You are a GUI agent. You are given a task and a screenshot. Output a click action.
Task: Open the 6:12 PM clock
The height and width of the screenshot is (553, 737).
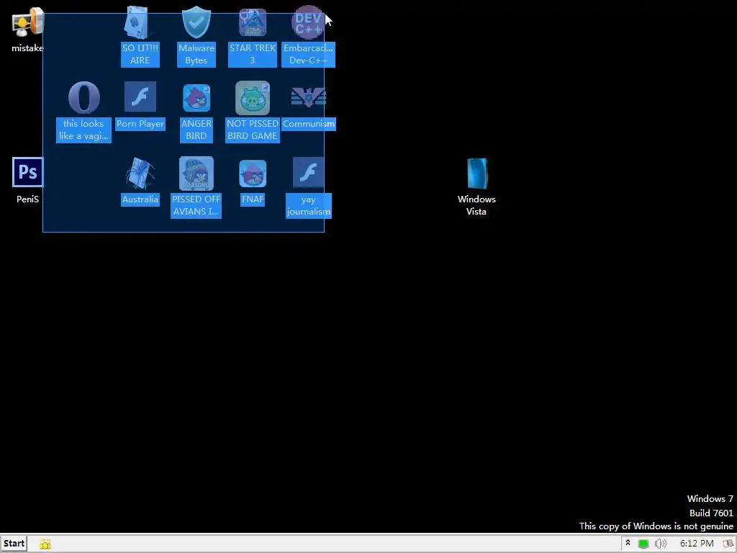pyautogui.click(x=697, y=544)
